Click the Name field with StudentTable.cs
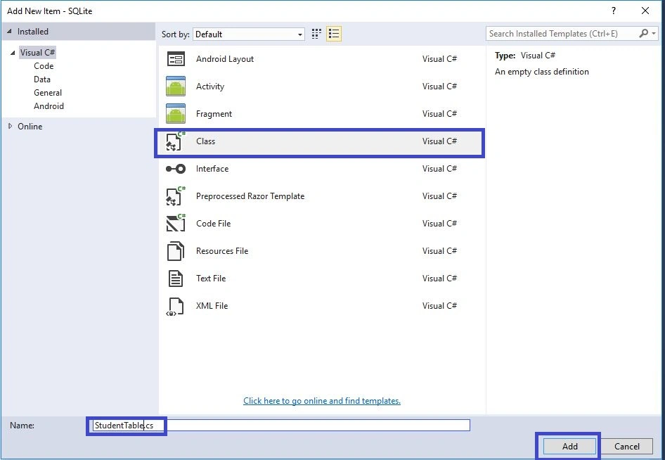This screenshot has height=460, width=665. 282,426
